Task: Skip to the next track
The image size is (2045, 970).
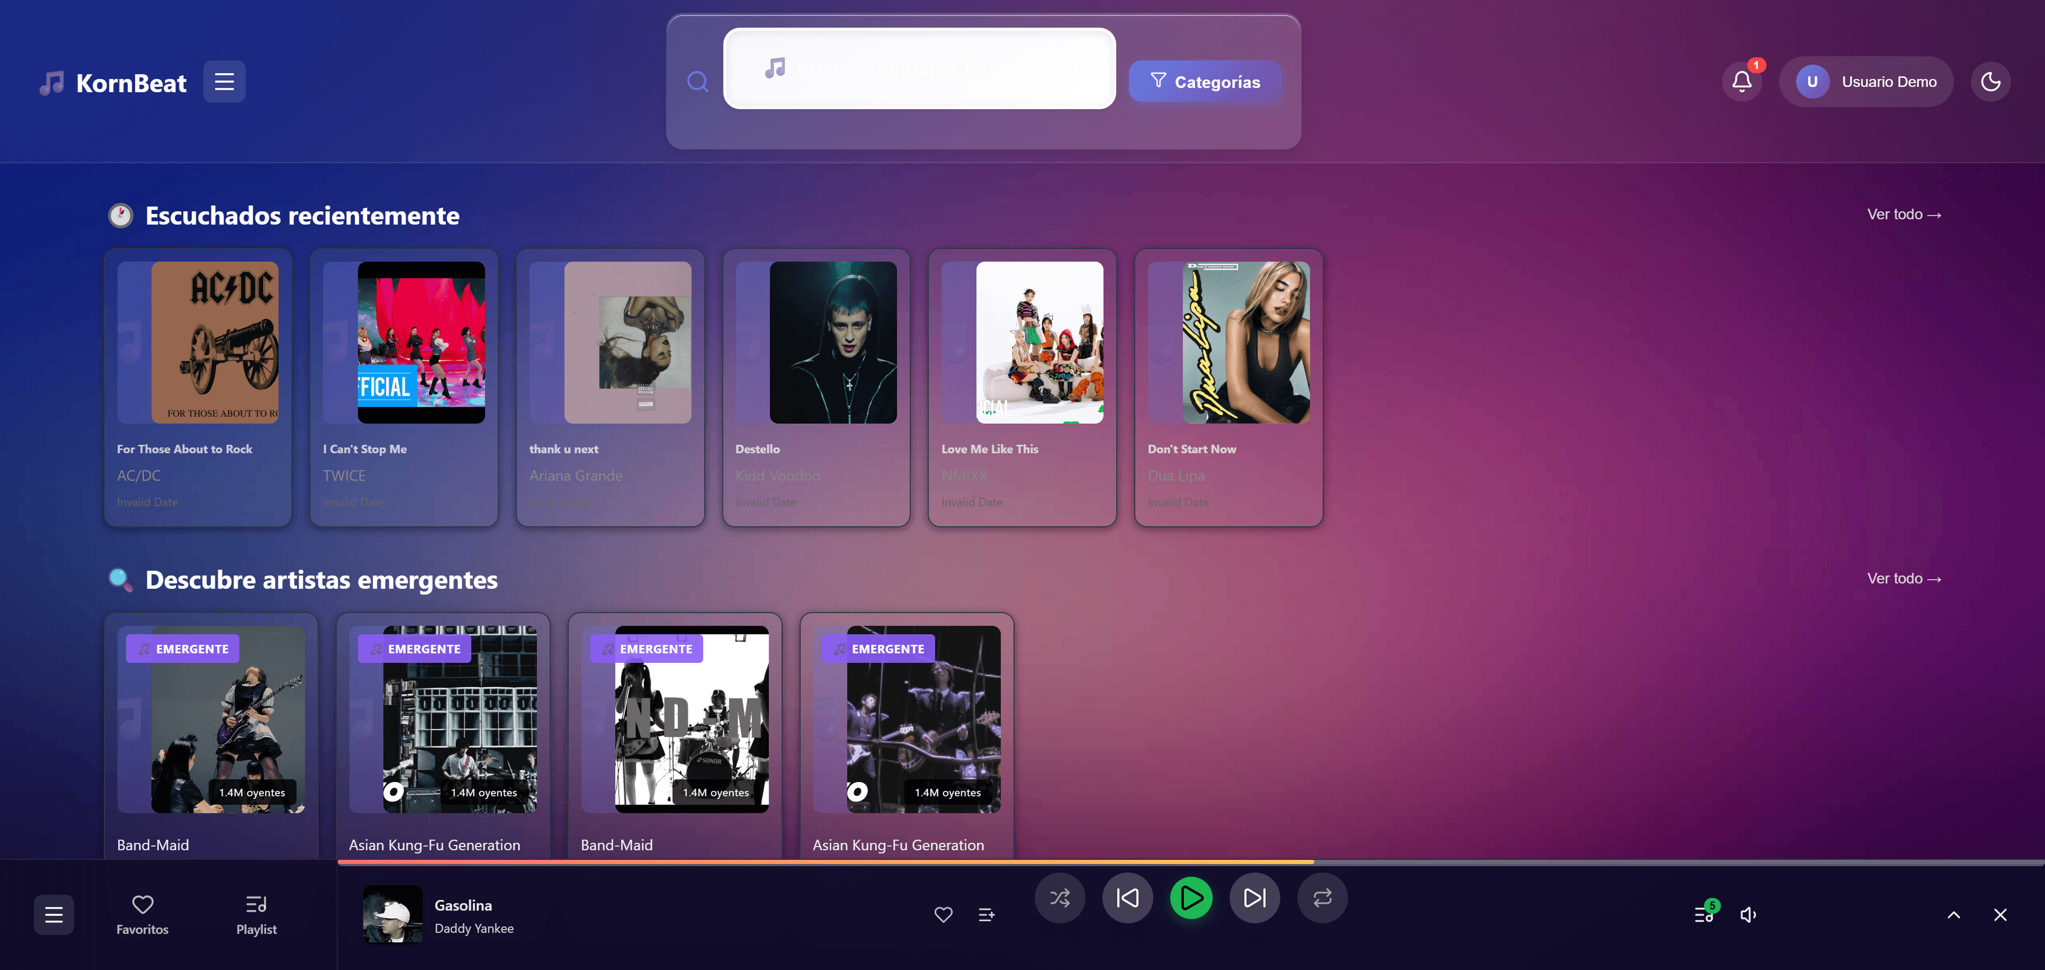Action: click(x=1254, y=898)
